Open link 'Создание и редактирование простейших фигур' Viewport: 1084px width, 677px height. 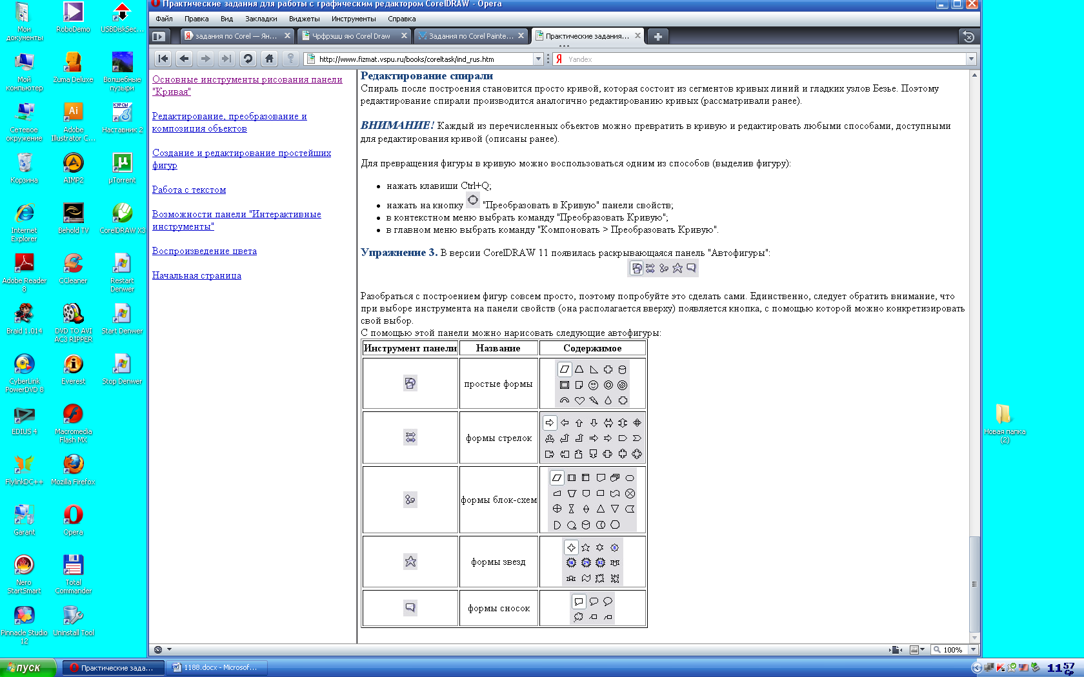click(x=241, y=159)
